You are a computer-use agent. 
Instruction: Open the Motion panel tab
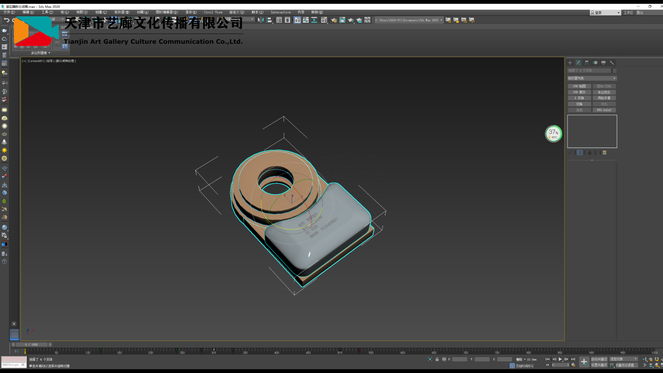(595, 63)
